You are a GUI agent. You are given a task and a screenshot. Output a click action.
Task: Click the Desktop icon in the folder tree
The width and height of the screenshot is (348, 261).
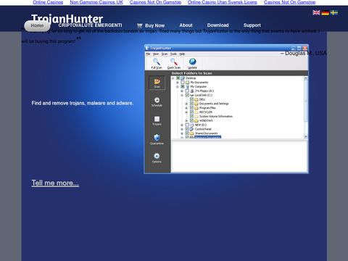click(183, 78)
